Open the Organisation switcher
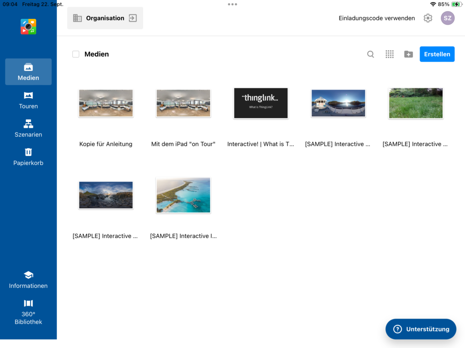465x348 pixels. 105,18
